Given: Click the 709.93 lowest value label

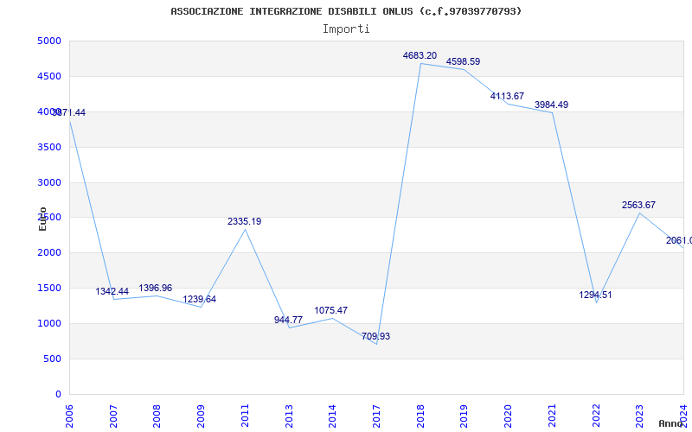Looking at the screenshot, I should point(375,336).
